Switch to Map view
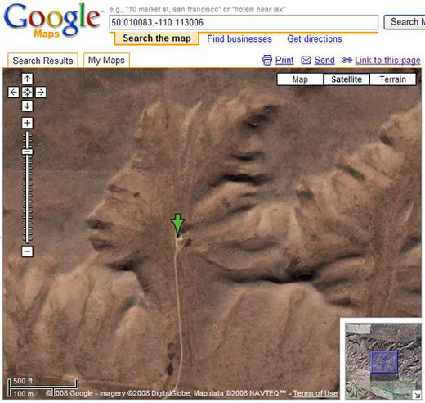Screen dimensions: 425x403 pyautogui.click(x=300, y=79)
